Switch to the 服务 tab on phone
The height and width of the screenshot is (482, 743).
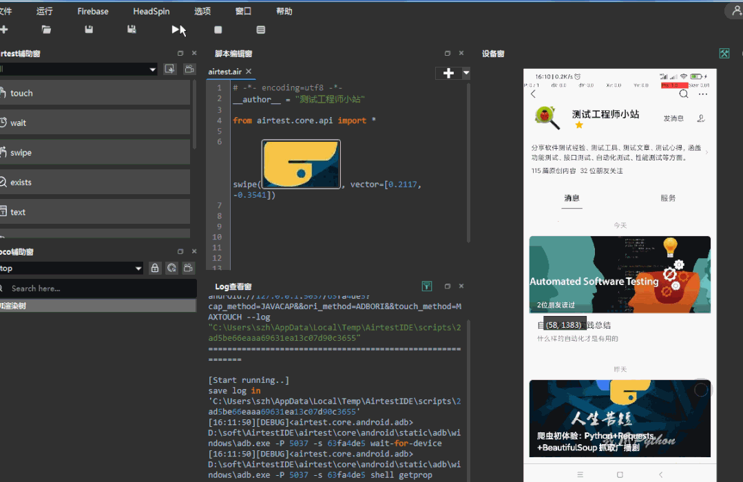coord(668,198)
